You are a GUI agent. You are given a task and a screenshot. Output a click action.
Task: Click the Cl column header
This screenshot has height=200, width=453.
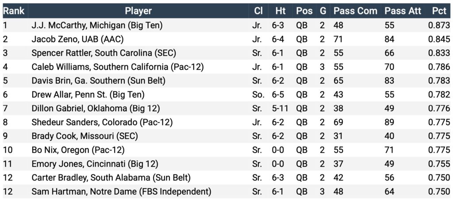pyautogui.click(x=258, y=11)
